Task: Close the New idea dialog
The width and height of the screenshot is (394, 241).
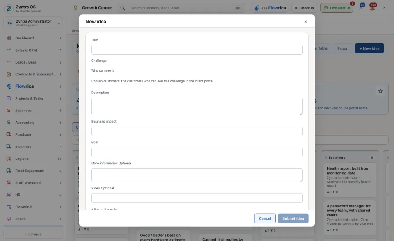Action: pos(305,22)
